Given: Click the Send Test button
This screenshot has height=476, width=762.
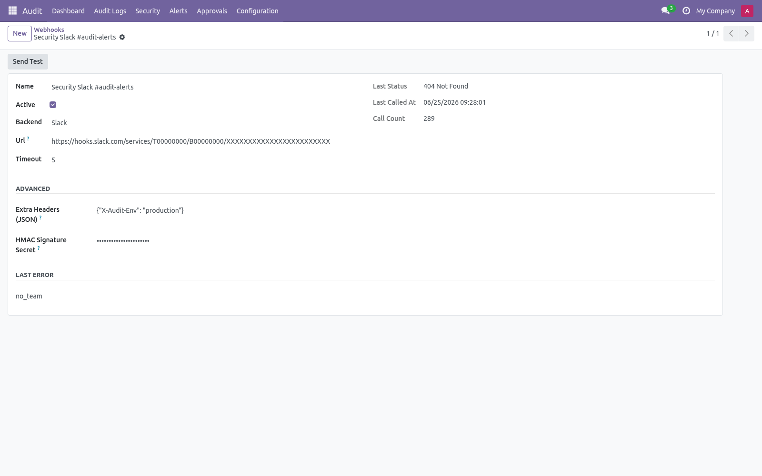Looking at the screenshot, I should 28,61.
